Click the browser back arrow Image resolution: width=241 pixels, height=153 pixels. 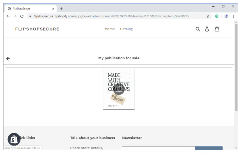(x=8, y=16)
